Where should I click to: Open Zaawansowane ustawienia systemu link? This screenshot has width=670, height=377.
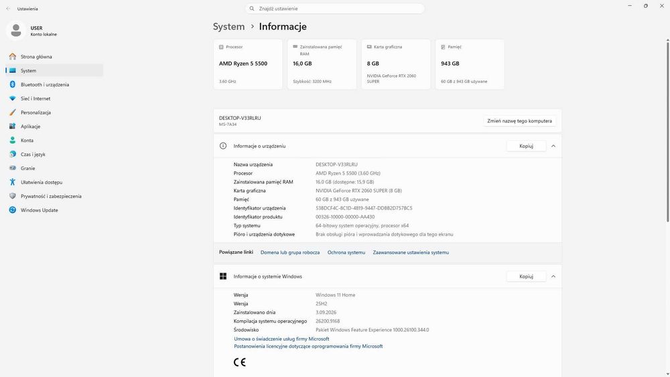411,252
